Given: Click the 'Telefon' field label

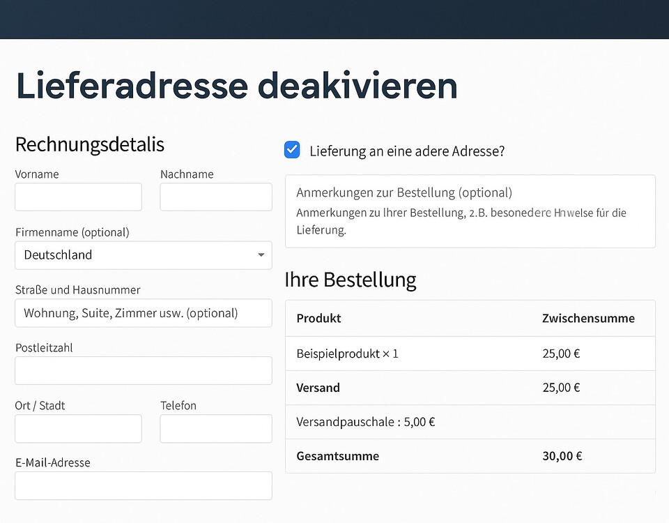Looking at the screenshot, I should (x=178, y=406).
